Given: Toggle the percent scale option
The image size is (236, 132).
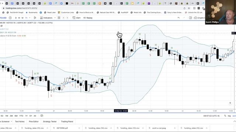Looking at the screenshot, I should pos(225,116).
